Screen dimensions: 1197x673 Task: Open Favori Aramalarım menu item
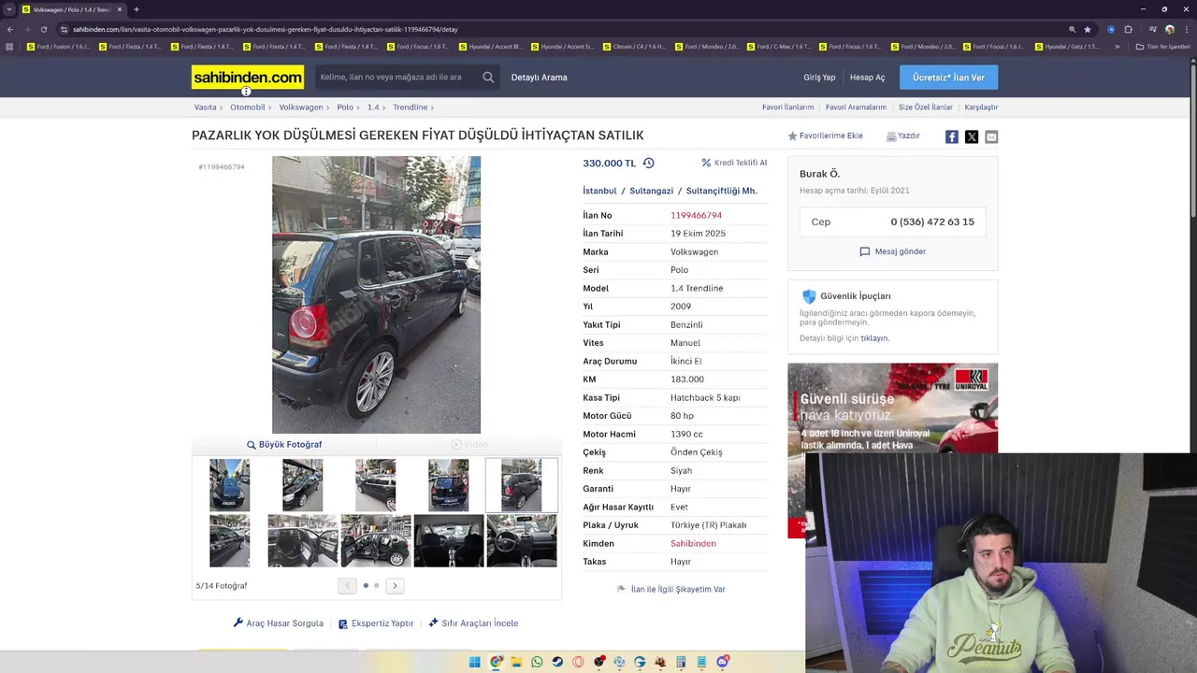pyautogui.click(x=856, y=107)
